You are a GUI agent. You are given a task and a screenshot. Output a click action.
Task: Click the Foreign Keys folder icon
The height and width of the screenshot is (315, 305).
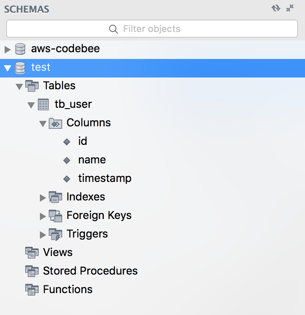tap(55, 216)
